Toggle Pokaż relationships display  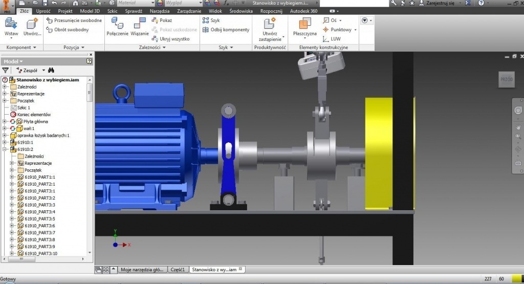(x=162, y=20)
